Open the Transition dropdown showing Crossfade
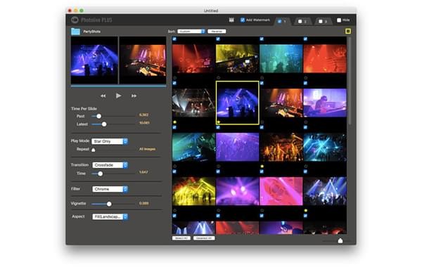 point(110,165)
